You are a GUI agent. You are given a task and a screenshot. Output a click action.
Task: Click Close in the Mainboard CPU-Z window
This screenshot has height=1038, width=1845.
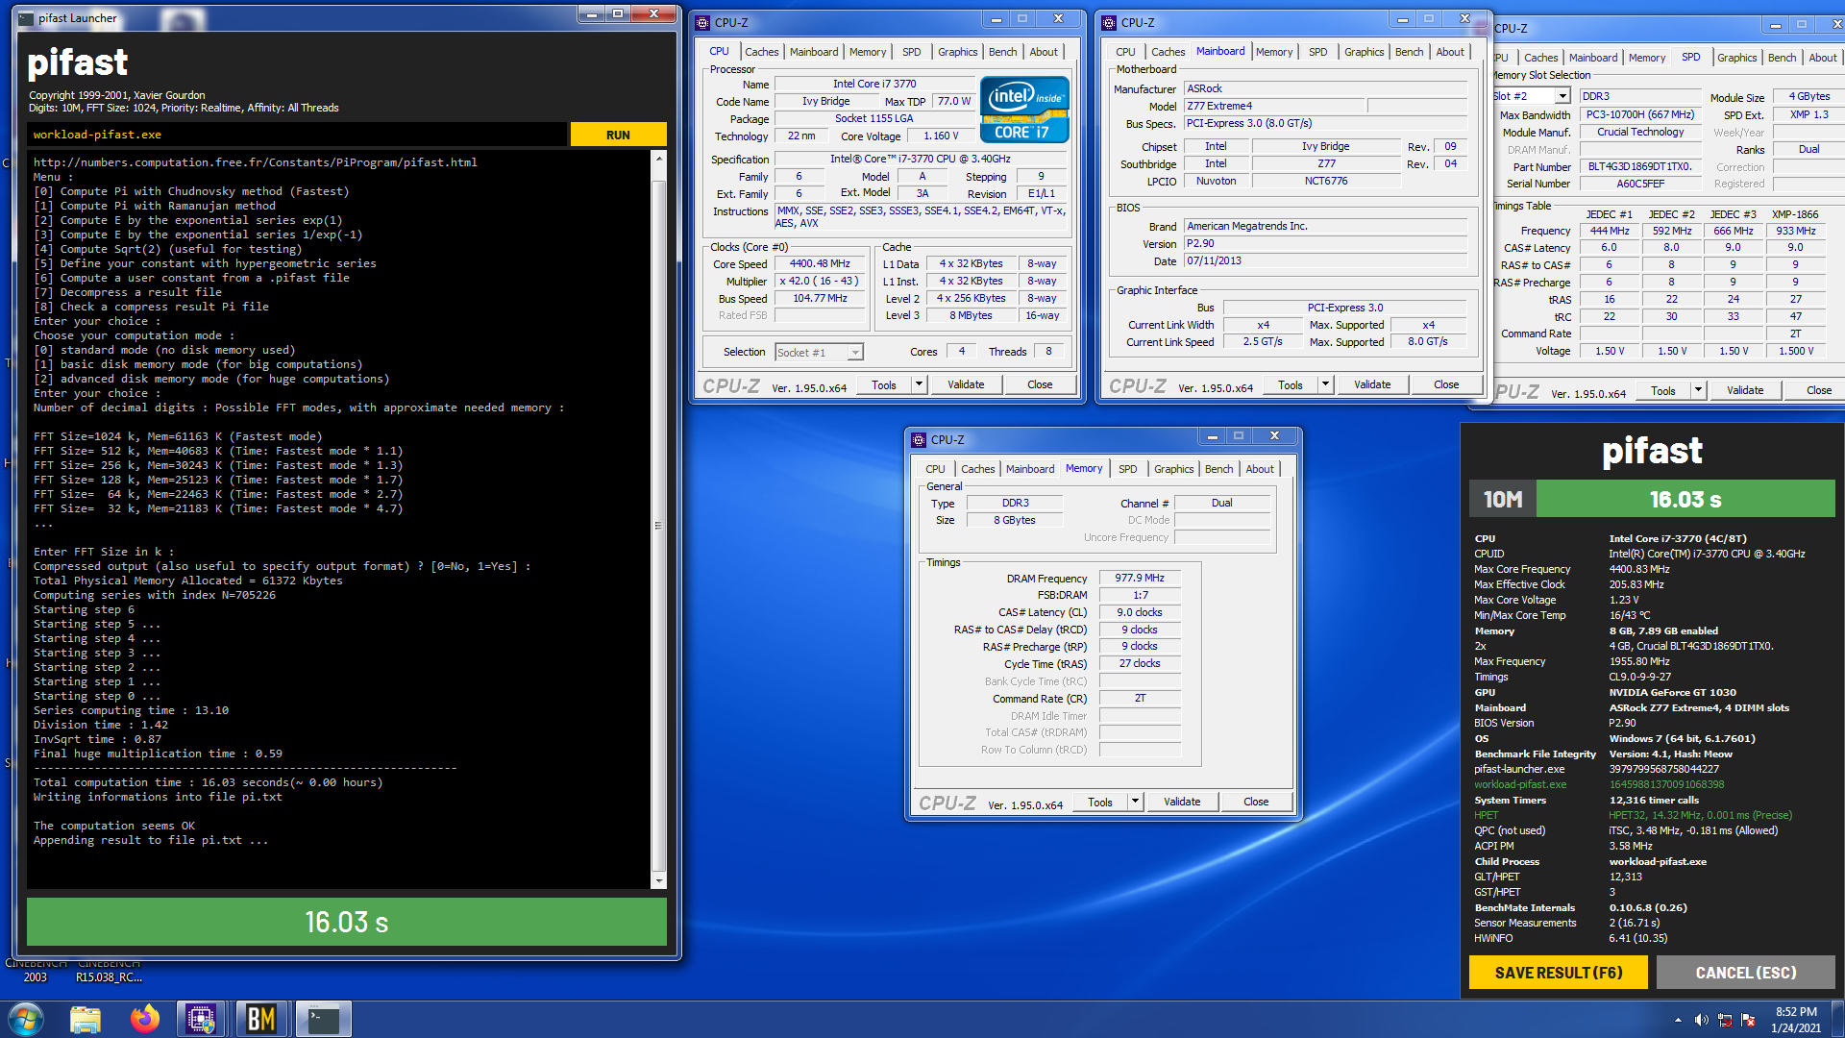[x=1445, y=384]
